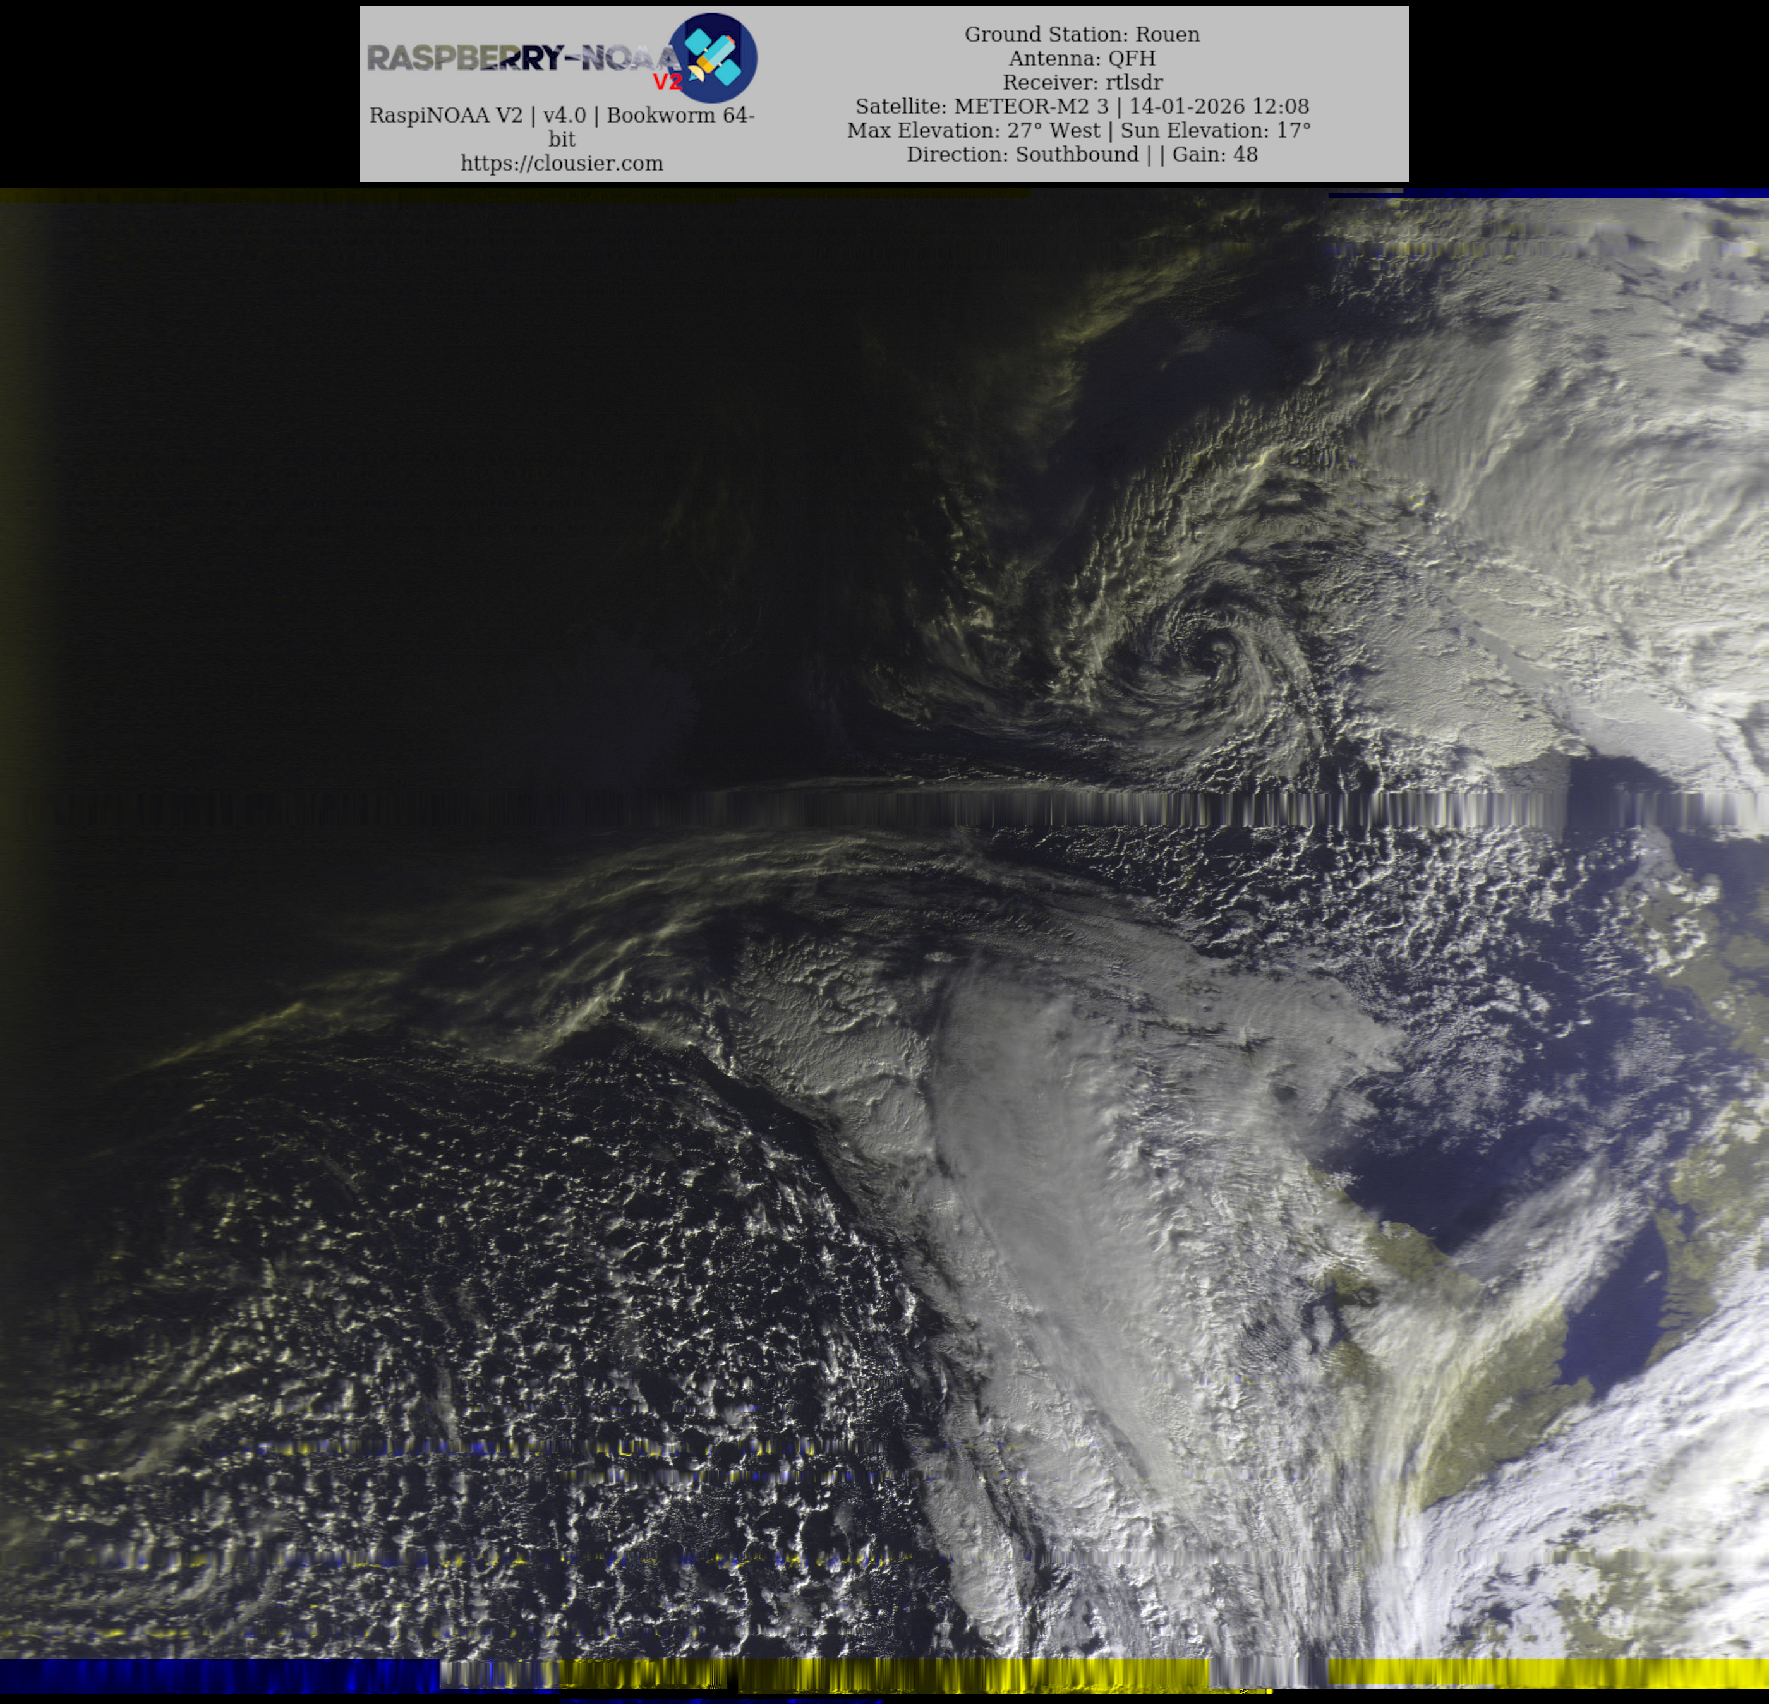Click the red V2 badge on logo
The image size is (1769, 1704).
click(667, 82)
